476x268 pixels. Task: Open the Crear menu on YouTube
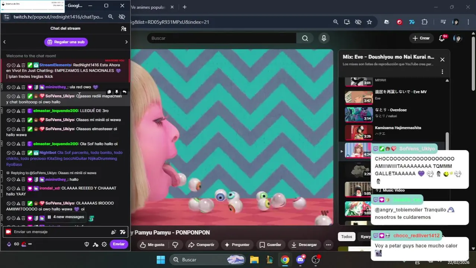[x=421, y=38]
